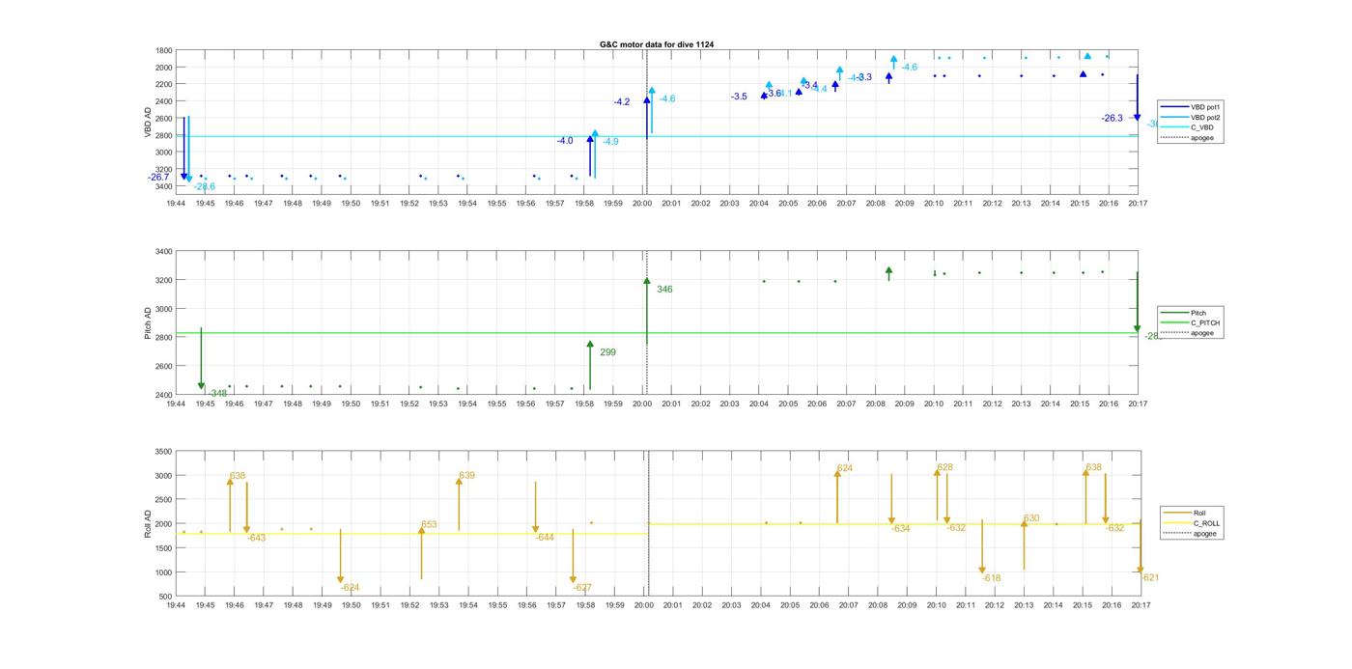1352x669 pixels.
Task: Click the '-4.0' dark blue data label
Action: point(565,141)
